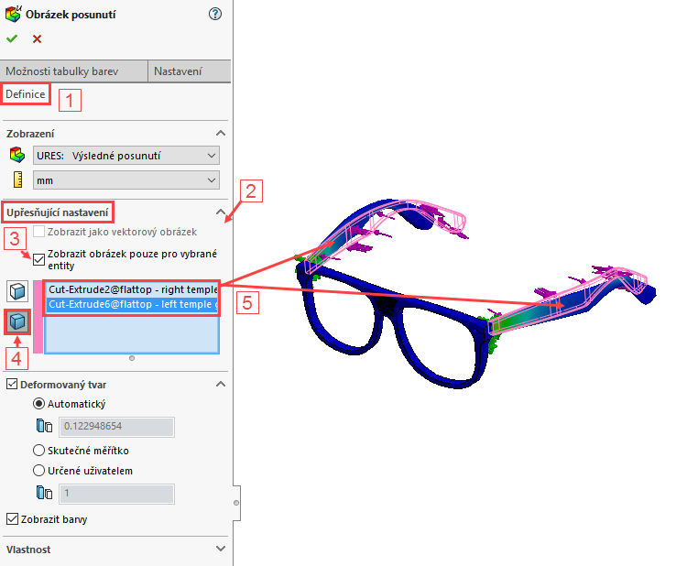Screen dimensions: 687x566
Task: Click the green checkmark to accept the plot
Action: coord(12,39)
